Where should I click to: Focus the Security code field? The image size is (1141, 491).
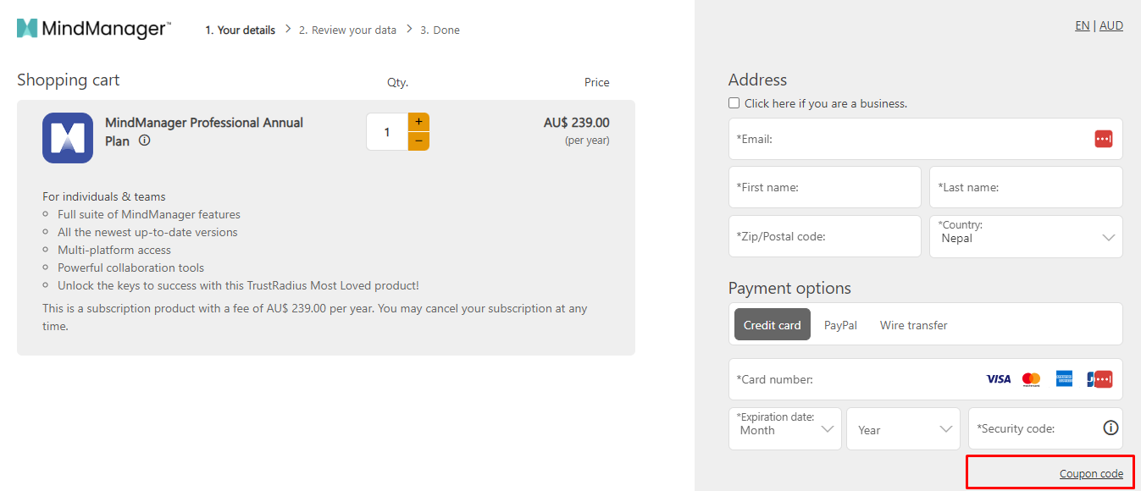1045,428
